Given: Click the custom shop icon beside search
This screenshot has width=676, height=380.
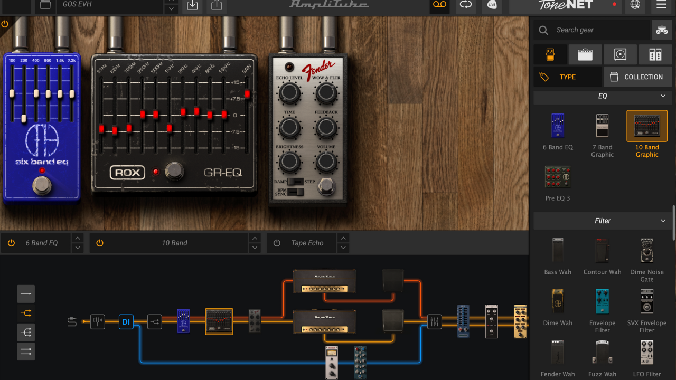Looking at the screenshot, I should 662,30.
